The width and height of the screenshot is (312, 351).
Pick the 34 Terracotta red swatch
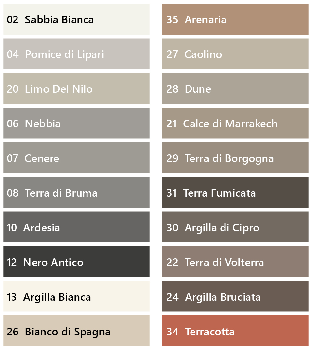235,331
